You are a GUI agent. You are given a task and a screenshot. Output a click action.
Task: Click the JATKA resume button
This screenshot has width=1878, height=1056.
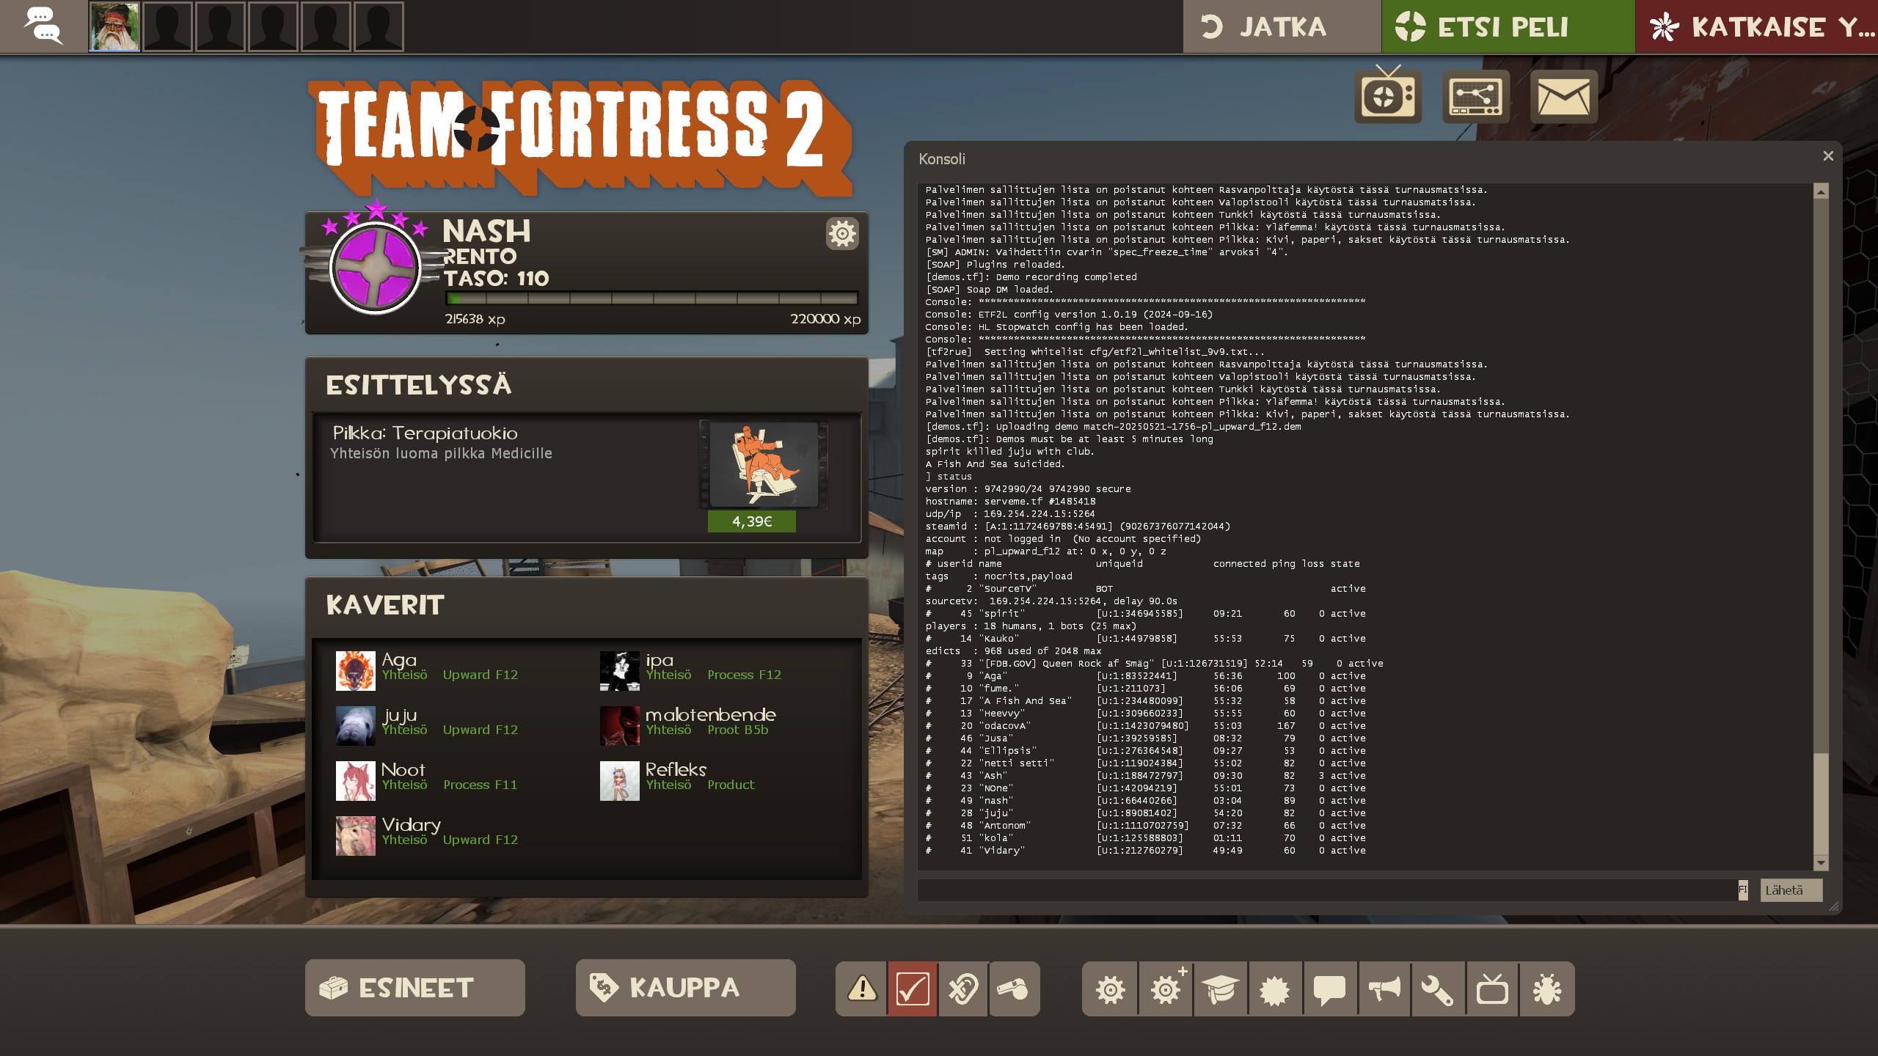click(1282, 26)
